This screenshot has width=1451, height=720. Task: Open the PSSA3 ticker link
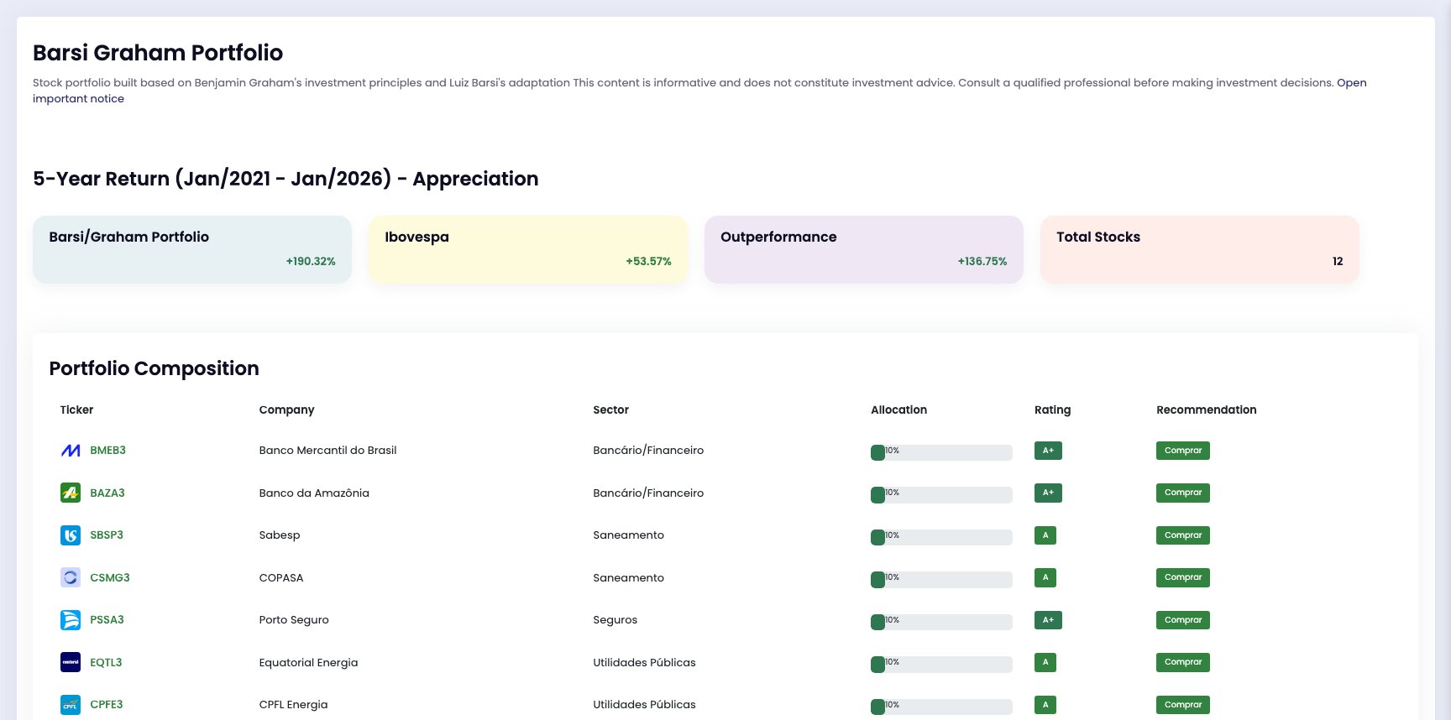(x=107, y=620)
